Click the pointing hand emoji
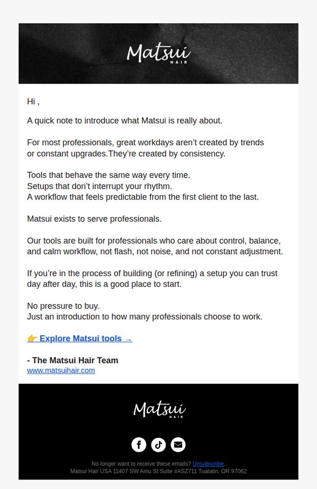Viewport: 317px width, 489px height. click(32, 338)
